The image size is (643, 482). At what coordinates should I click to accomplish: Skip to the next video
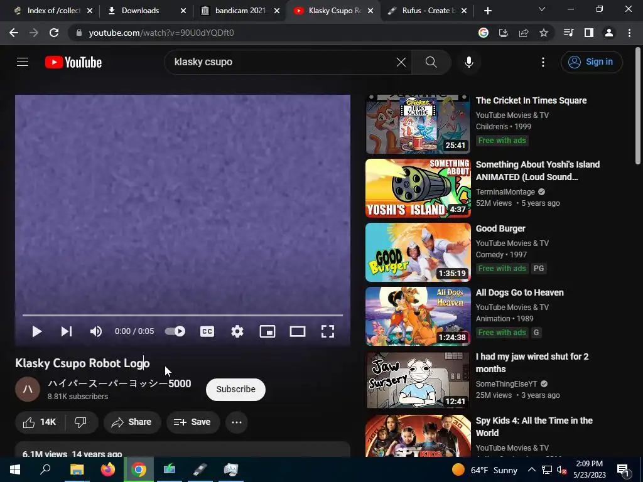pos(67,331)
